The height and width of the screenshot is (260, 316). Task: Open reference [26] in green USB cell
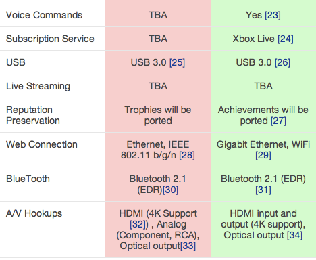(x=282, y=63)
